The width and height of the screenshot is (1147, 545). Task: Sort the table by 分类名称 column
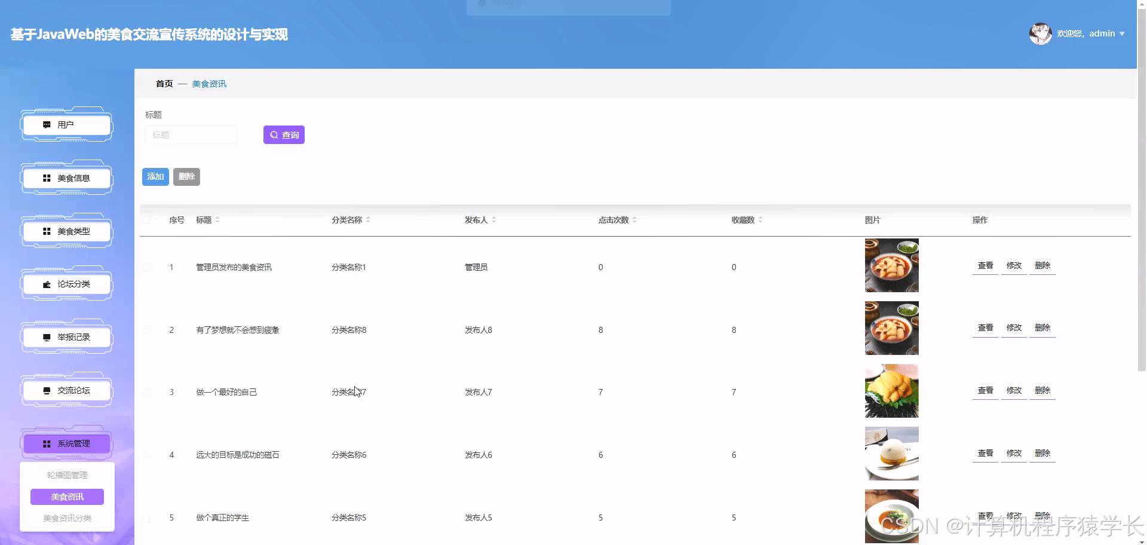[x=368, y=220]
